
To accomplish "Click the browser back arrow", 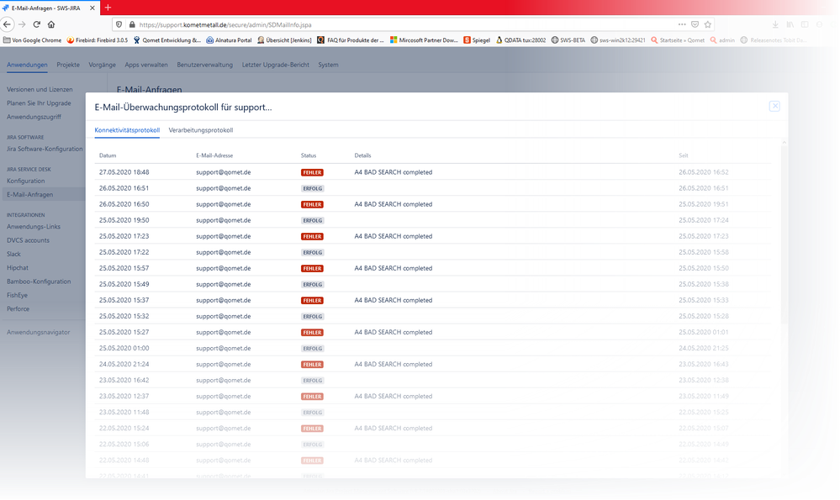I will point(7,24).
